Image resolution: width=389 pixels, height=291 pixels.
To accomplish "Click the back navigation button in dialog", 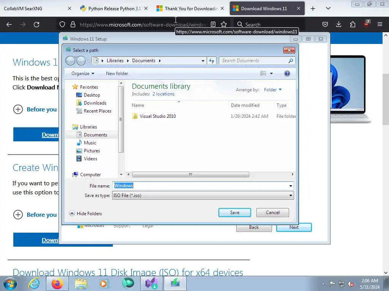I will [x=70, y=61].
